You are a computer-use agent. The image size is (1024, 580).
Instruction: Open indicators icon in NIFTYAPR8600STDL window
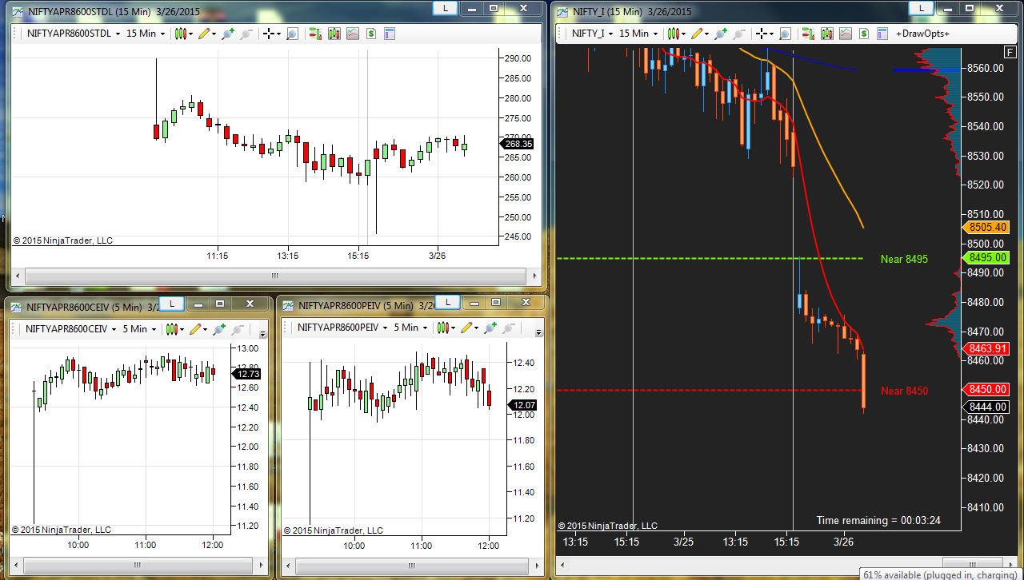point(353,34)
